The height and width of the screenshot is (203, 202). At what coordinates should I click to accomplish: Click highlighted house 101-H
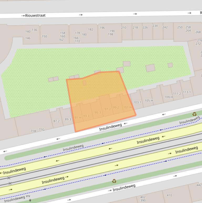point(127,107)
